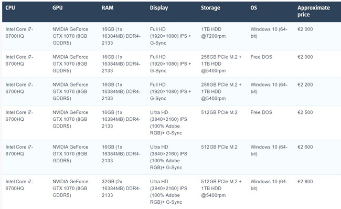Click first row NVIDIA GeForce GTX 1070 cell
The height and width of the screenshot is (209, 341).
[x=70, y=36]
